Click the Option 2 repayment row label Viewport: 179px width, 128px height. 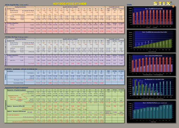pyautogui.click(x=16, y=112)
